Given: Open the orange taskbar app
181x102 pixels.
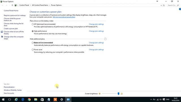Looking at the screenshot, I should (x=55, y=99).
